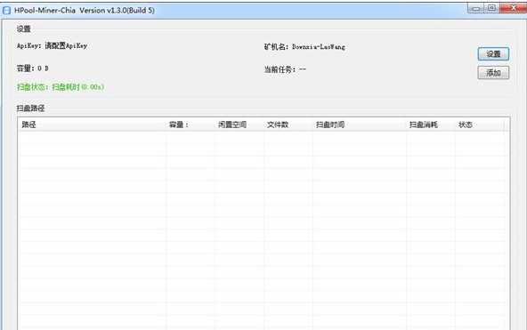
Task: Close the HPool-Miner-Chia window
Action: tap(514, 8)
